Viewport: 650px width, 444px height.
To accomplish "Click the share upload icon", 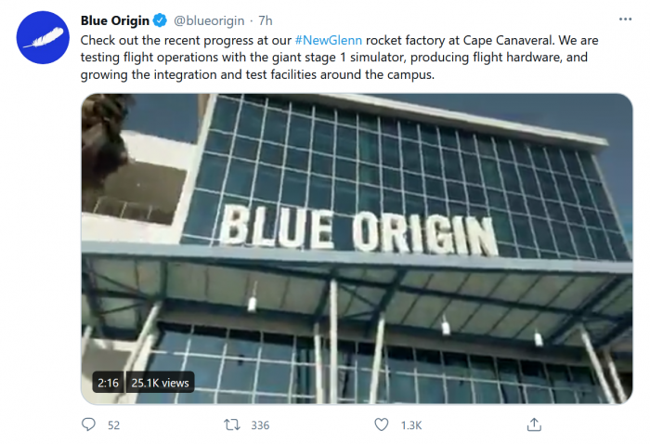I will coord(534,424).
